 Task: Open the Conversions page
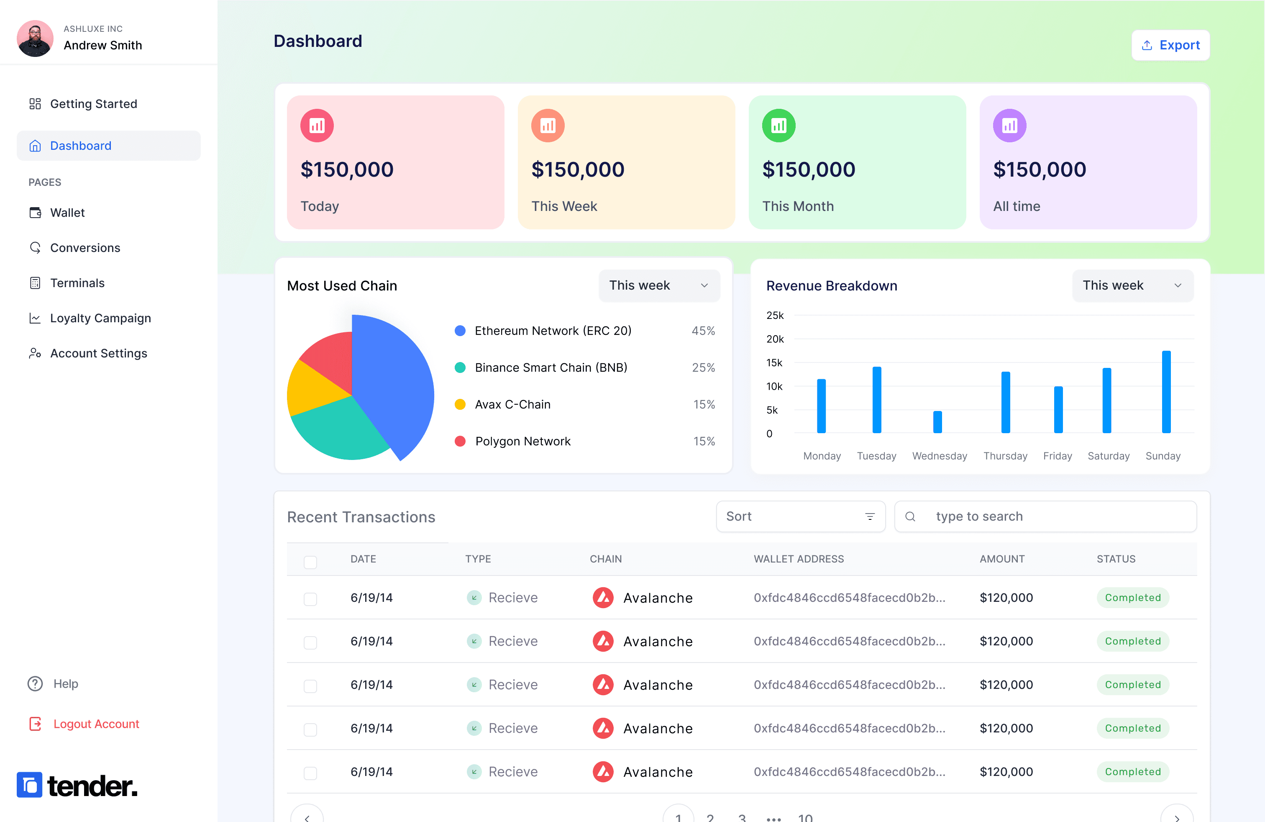point(85,248)
